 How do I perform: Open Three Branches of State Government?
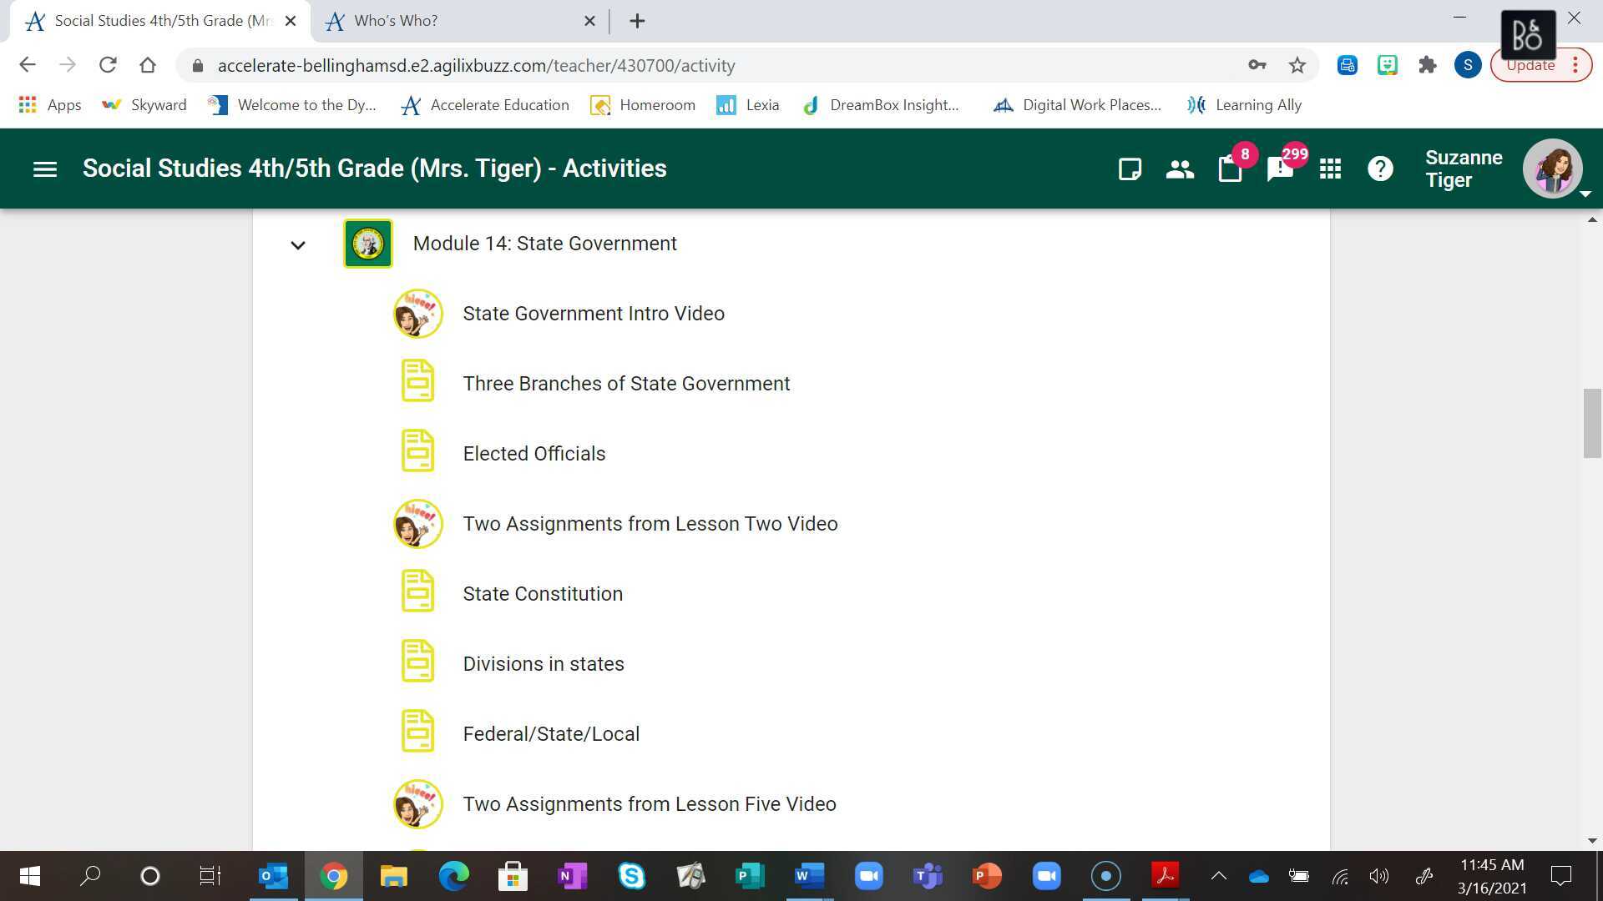pos(626,384)
